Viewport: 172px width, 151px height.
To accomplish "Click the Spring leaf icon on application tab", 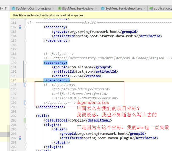I will pyautogui.click(x=151, y=8).
